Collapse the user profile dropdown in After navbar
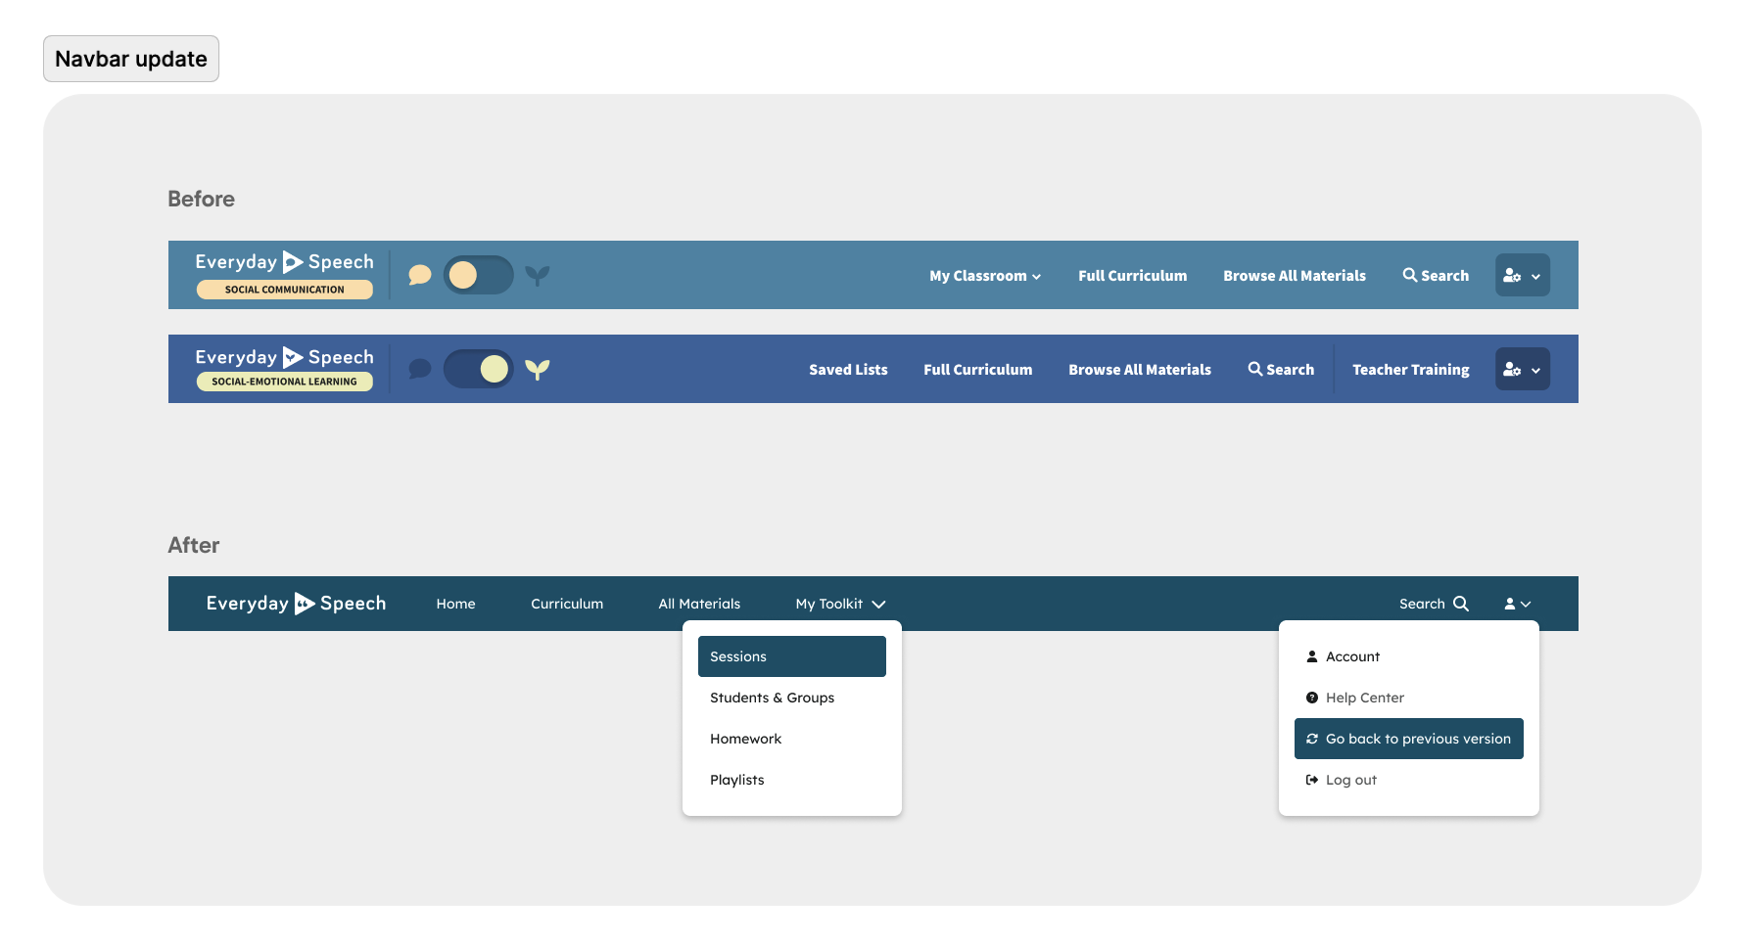The height and width of the screenshot is (947, 1745). pos(1518,604)
